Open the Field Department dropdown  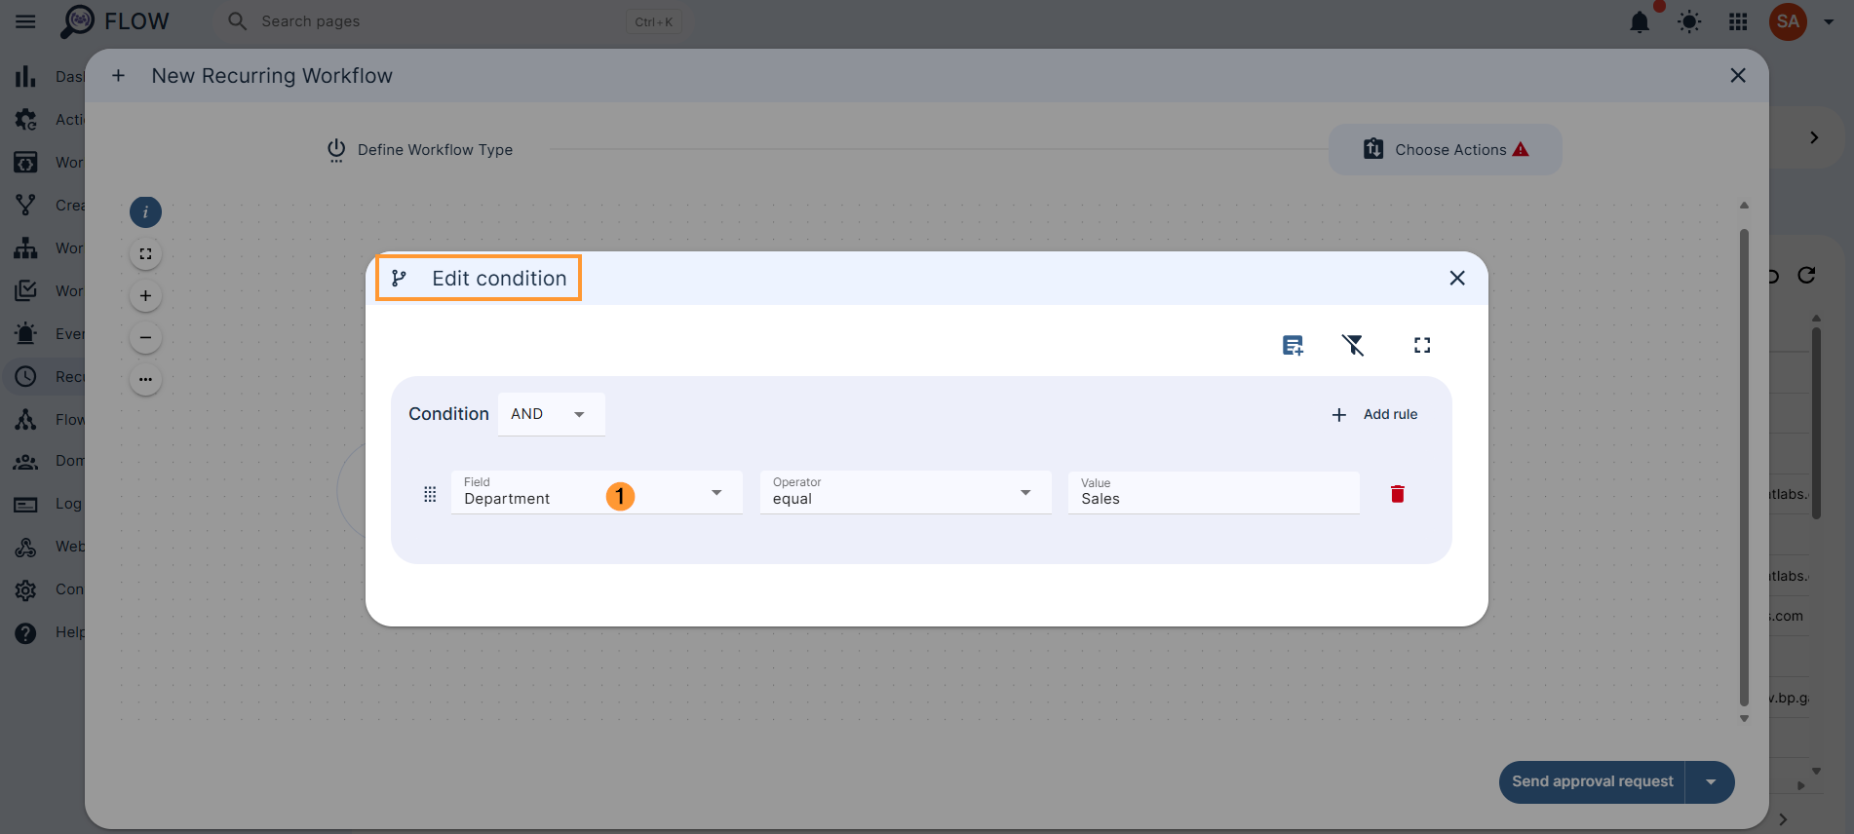tap(597, 492)
